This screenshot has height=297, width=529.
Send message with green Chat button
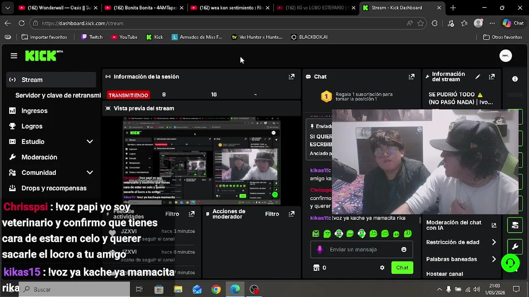pos(402,268)
